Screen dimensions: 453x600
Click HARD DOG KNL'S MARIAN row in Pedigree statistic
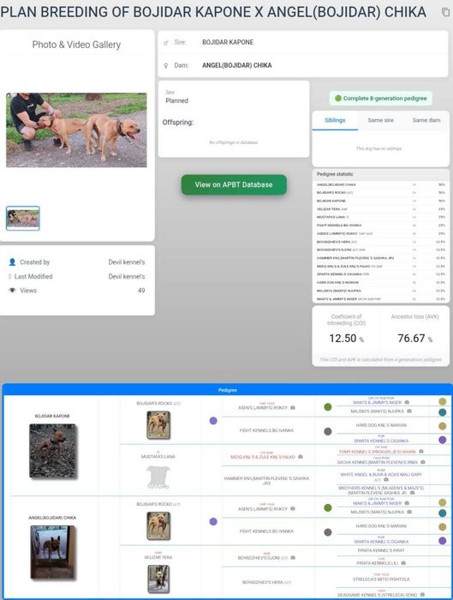click(381, 282)
